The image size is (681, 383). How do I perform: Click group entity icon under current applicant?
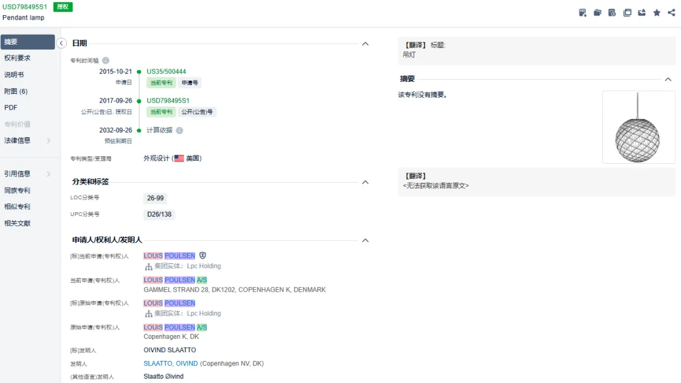click(x=149, y=266)
